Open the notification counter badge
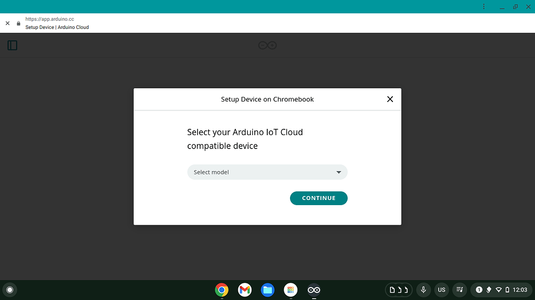The height and width of the screenshot is (300, 535). pos(479,290)
